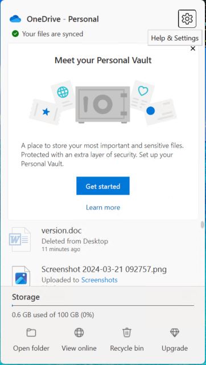
Task: Click the Upgrade diamond icon
Action: point(175,333)
